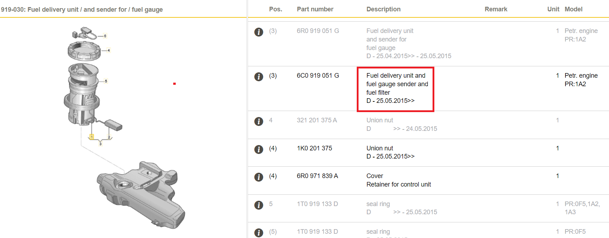The height and width of the screenshot is (238, 609).
Task: Open info icon on the highlighted 6C0 919 051 G row
Action: (x=259, y=77)
